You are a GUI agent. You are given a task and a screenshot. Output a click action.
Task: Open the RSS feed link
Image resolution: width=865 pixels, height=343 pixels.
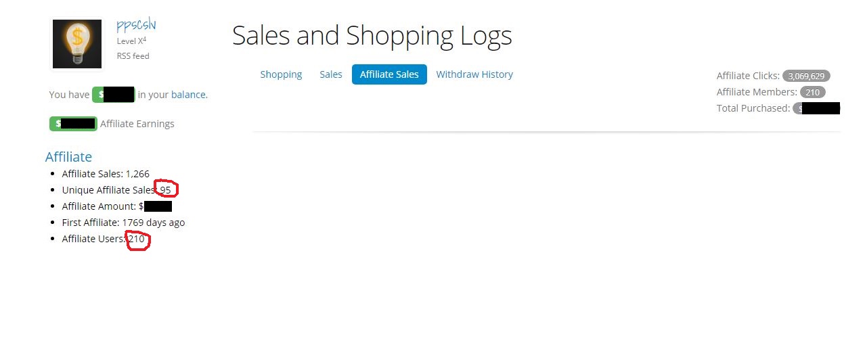(133, 56)
